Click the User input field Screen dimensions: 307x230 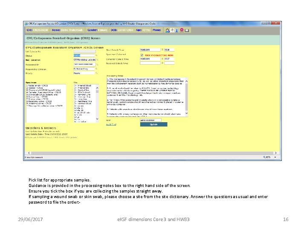tap(151, 120)
